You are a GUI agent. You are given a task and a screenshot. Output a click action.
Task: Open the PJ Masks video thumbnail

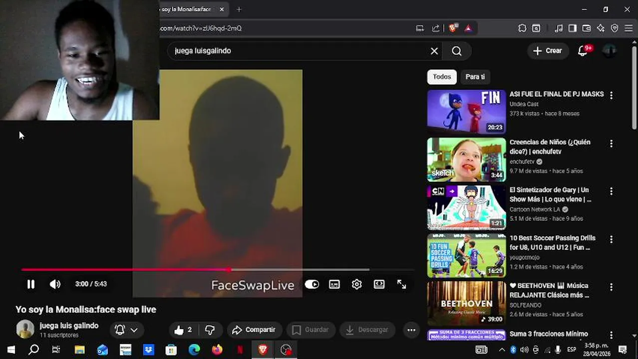466,112
